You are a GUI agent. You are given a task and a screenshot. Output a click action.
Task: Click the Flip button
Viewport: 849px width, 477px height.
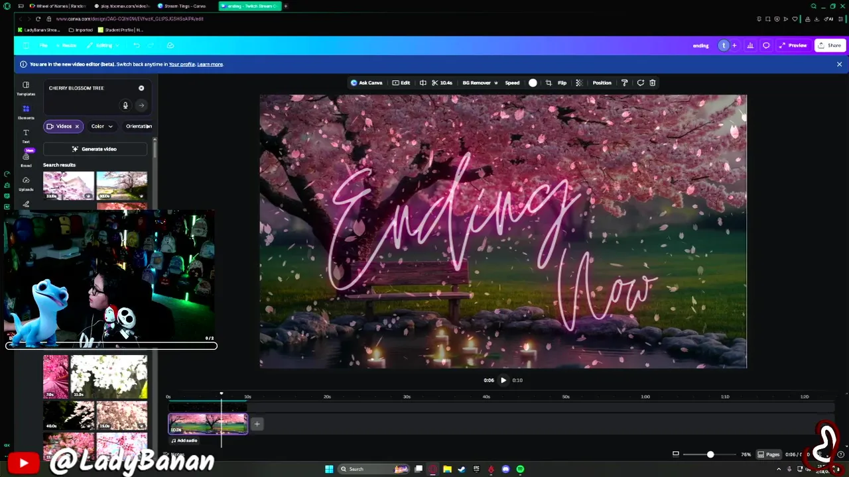point(562,83)
